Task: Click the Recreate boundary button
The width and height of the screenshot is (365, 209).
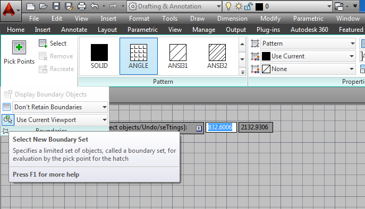Action: (56, 69)
